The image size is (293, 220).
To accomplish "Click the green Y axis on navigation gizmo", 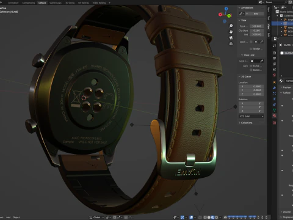I will click(x=230, y=16).
